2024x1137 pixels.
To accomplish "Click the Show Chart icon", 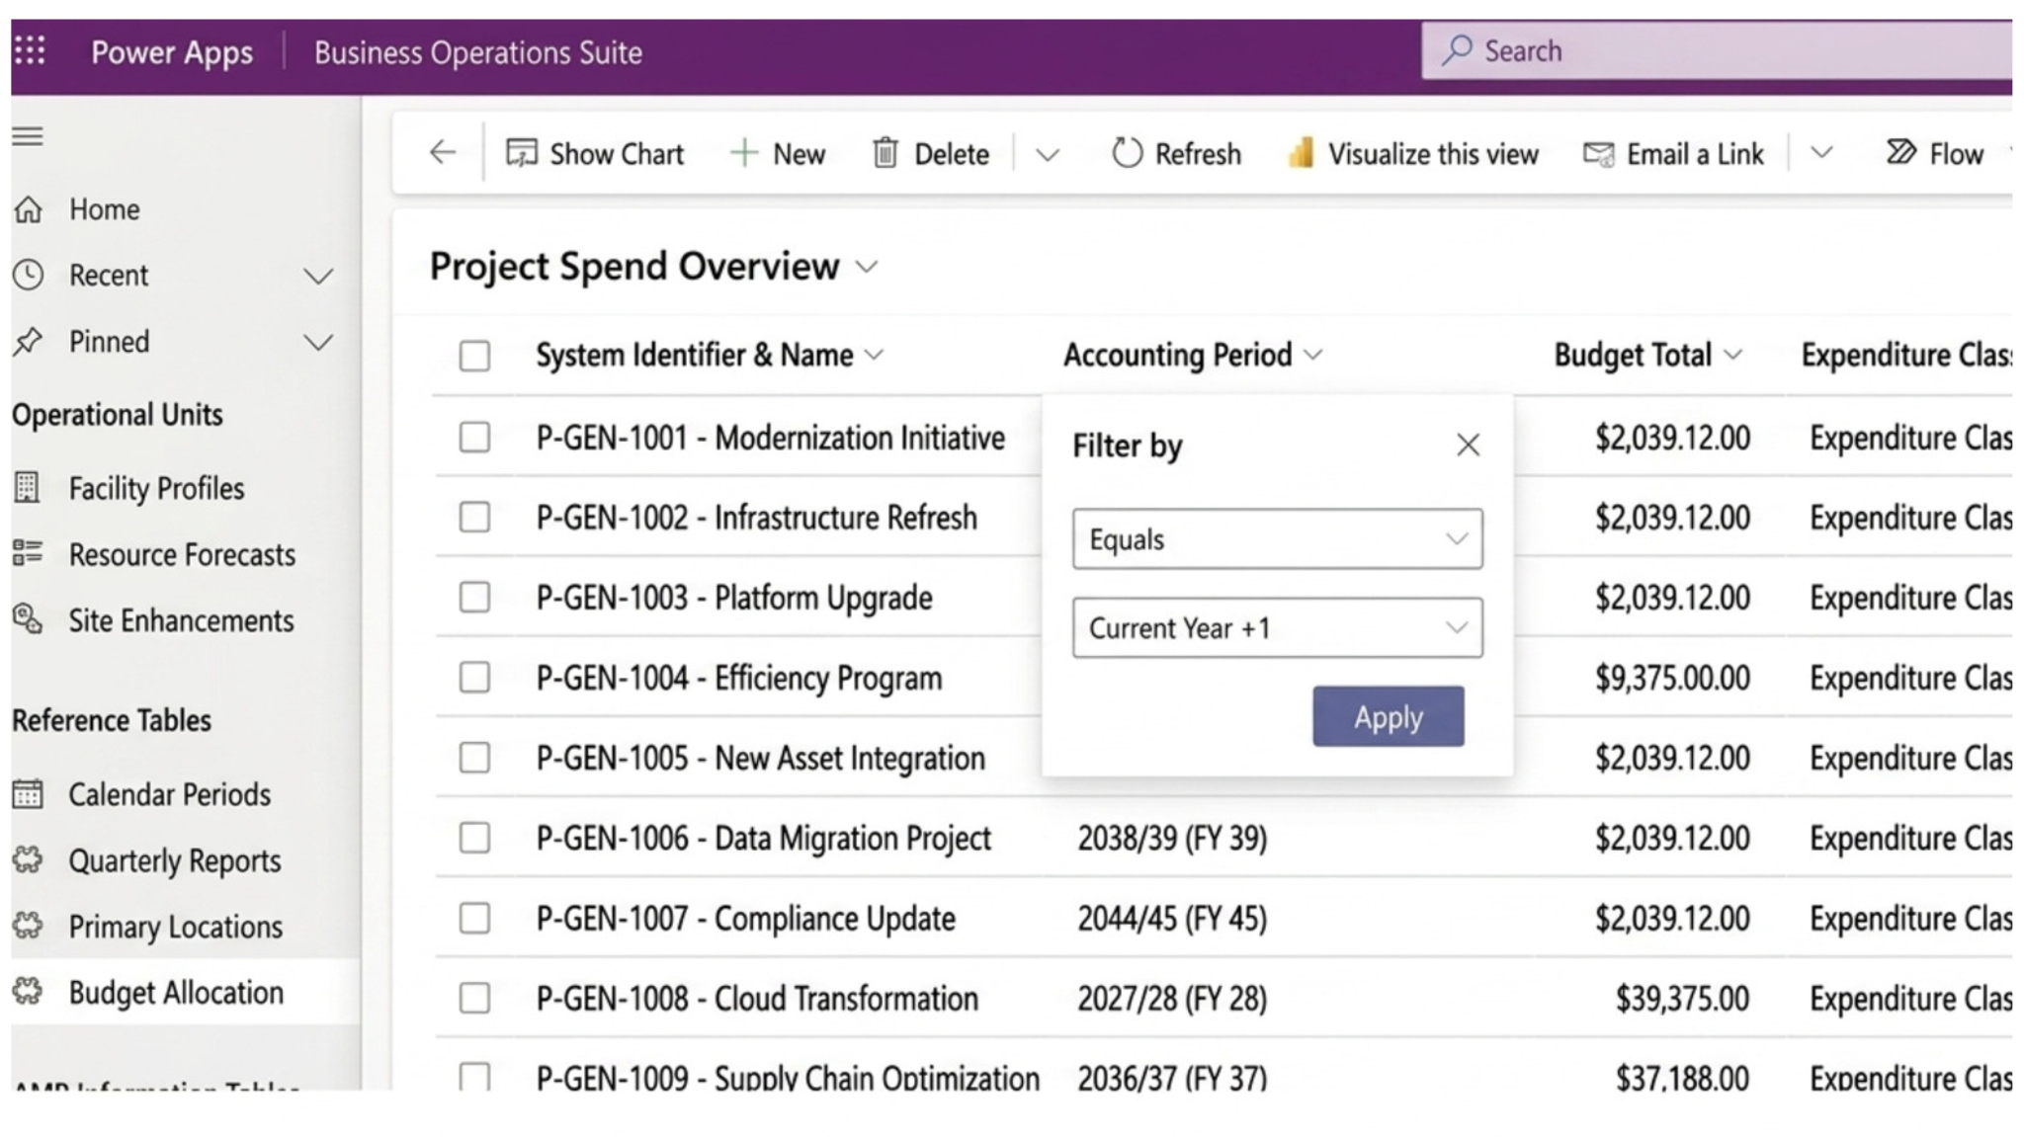I will (521, 153).
